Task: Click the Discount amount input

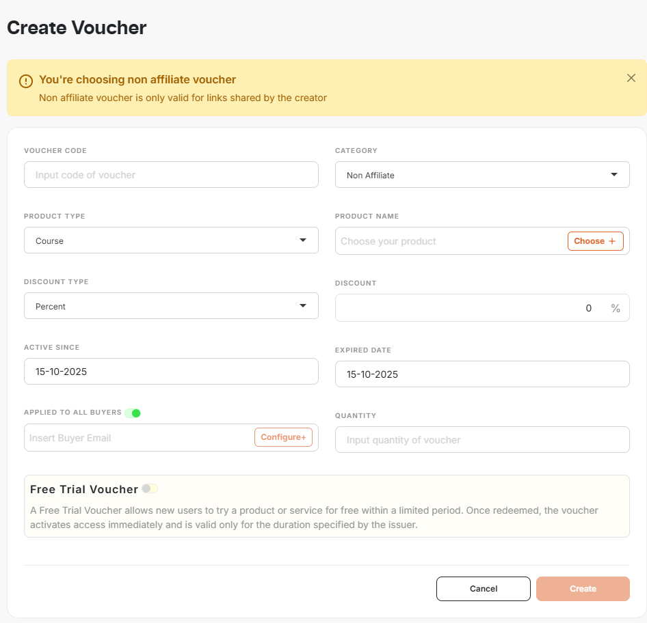Action: click(x=465, y=308)
